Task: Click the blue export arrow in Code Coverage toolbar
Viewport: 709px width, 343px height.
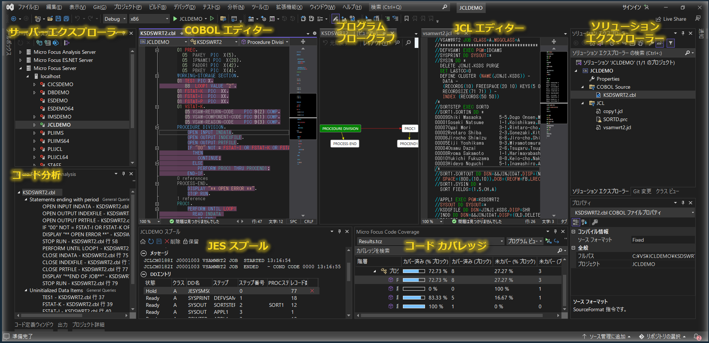Action: click(x=557, y=241)
